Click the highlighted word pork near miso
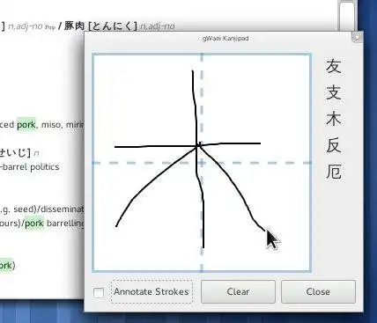This screenshot has height=323, width=377. (26, 125)
